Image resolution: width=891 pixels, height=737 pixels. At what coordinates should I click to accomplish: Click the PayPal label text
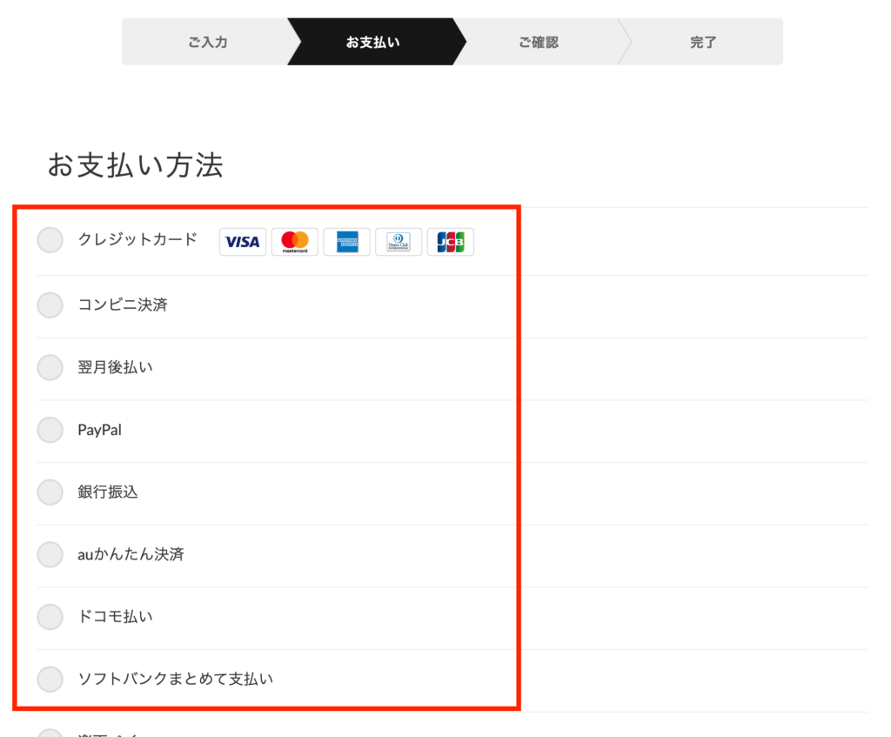coord(99,430)
